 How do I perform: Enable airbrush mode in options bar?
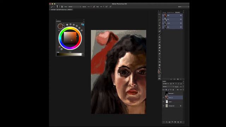(107, 7)
